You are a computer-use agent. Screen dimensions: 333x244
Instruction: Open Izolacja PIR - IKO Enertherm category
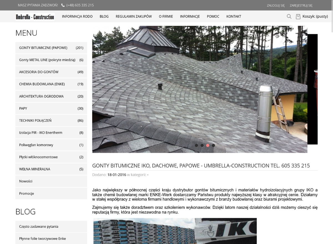51,133
